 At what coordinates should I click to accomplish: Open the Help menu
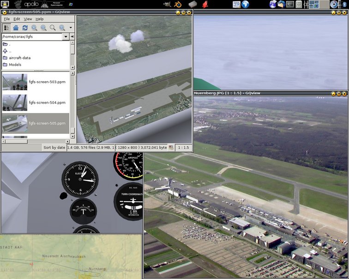click(x=40, y=19)
